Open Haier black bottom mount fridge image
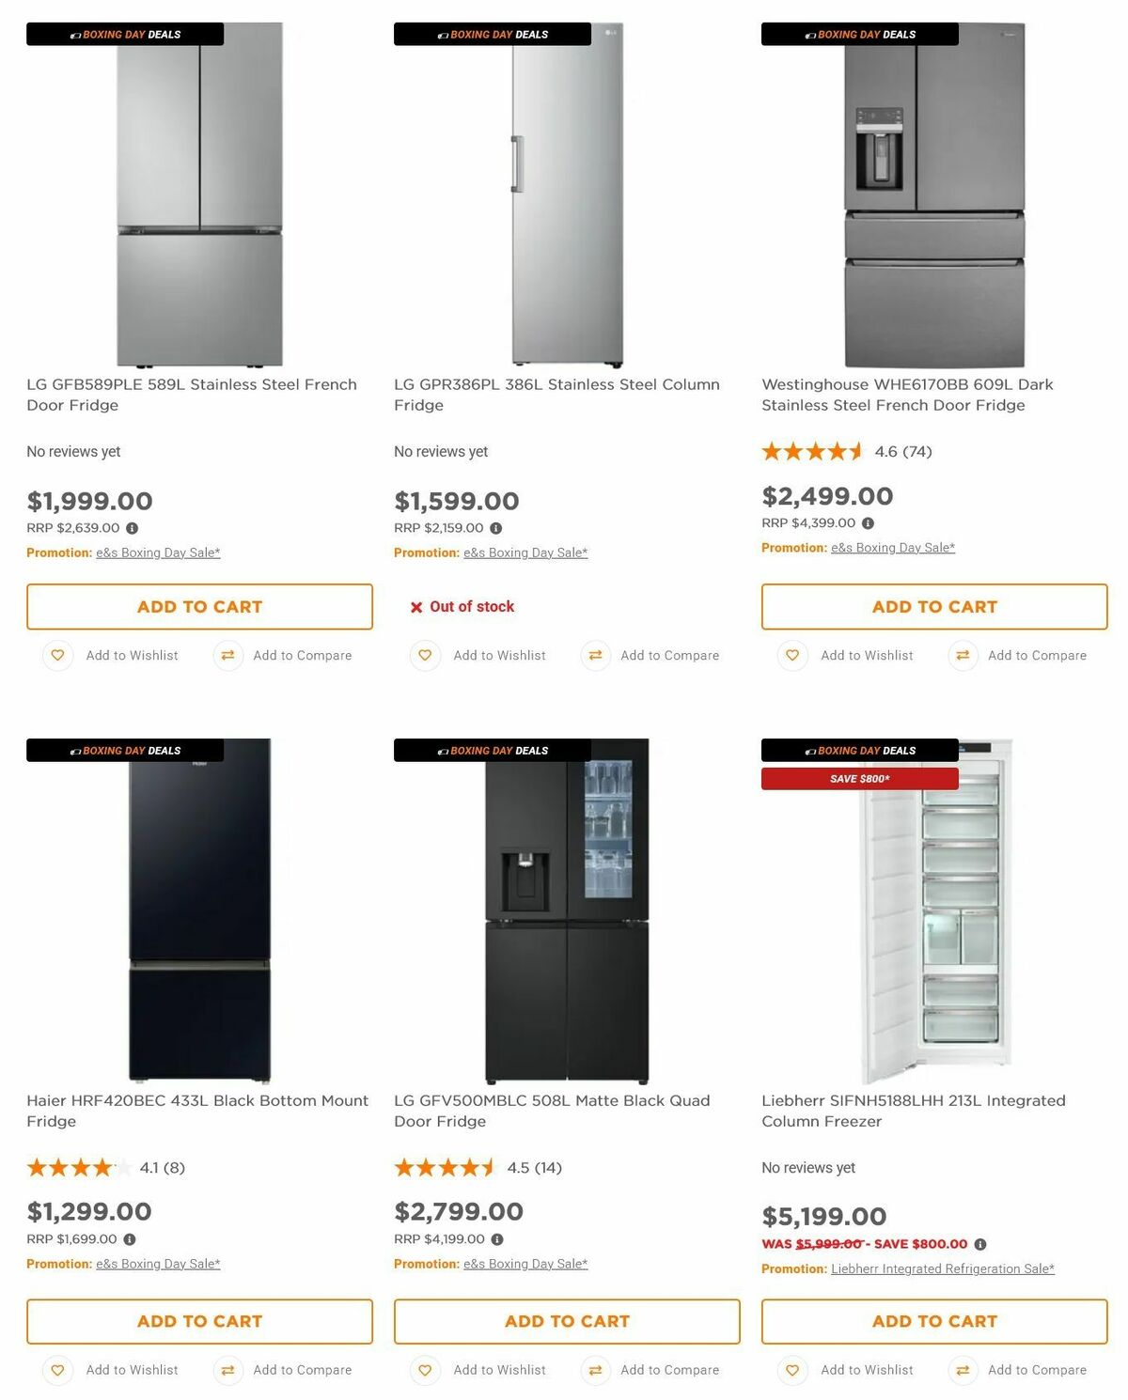The image size is (1128, 1400). (x=199, y=911)
